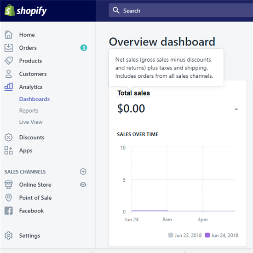Click the 8am axis label
Screen dimensions: 253x253
pyautogui.click(x=167, y=219)
